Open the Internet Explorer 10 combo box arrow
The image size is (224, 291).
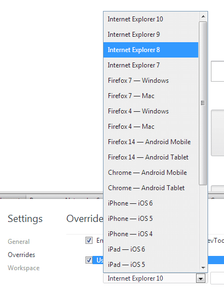coord(200,278)
